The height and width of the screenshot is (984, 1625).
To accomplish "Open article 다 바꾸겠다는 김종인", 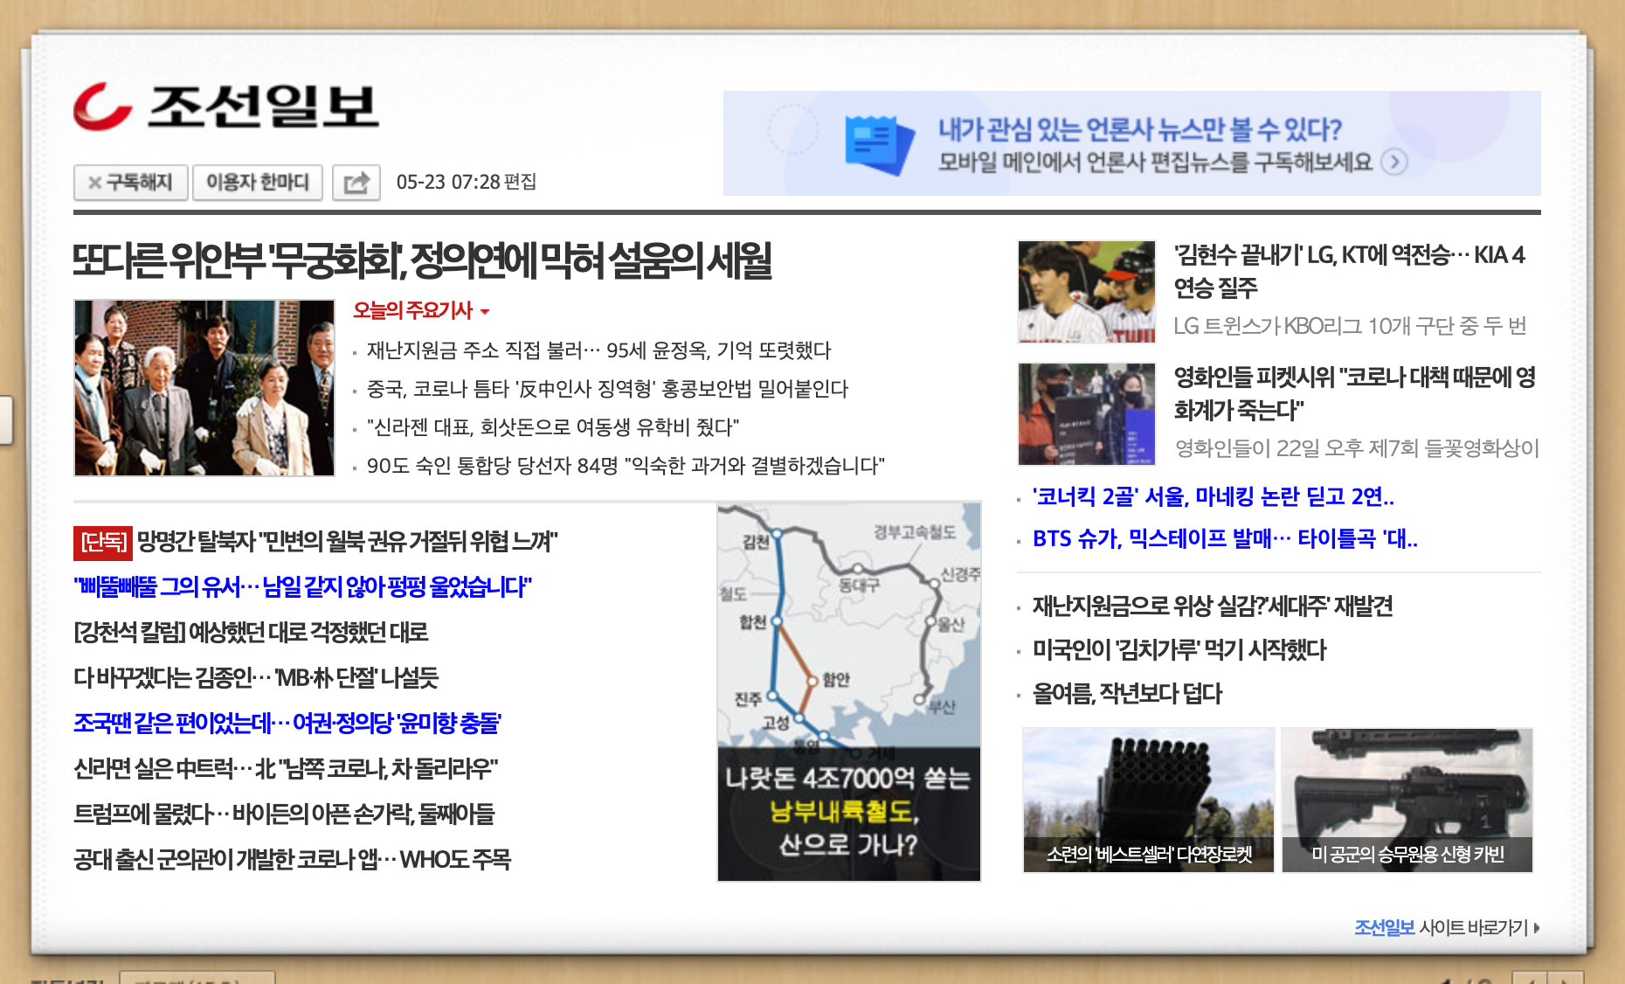I will point(256,677).
